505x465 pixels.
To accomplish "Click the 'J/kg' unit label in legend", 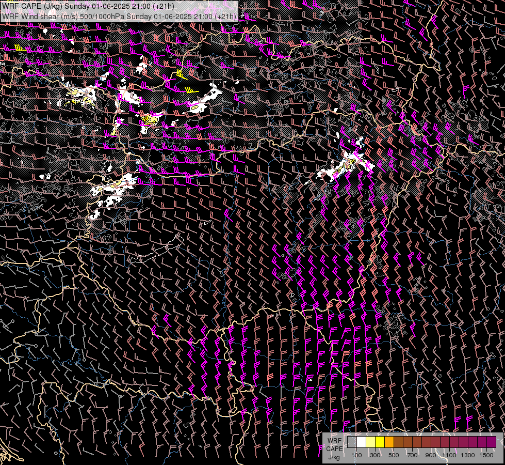I will [x=334, y=457].
